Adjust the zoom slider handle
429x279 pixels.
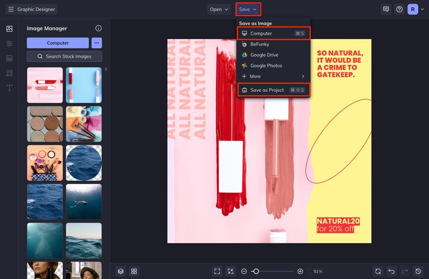[256, 271]
